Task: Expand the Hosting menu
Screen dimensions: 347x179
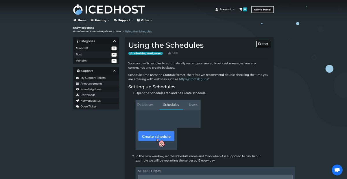Action: tap(100, 20)
